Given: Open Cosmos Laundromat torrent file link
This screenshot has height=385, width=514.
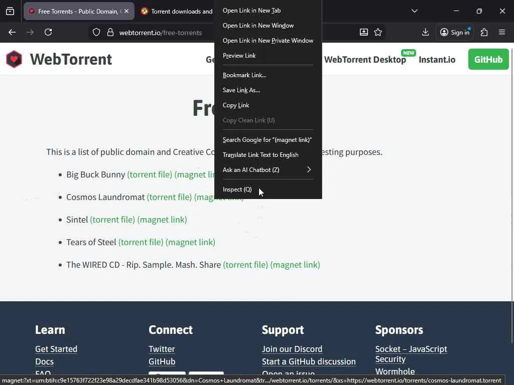Looking at the screenshot, I should click(169, 197).
